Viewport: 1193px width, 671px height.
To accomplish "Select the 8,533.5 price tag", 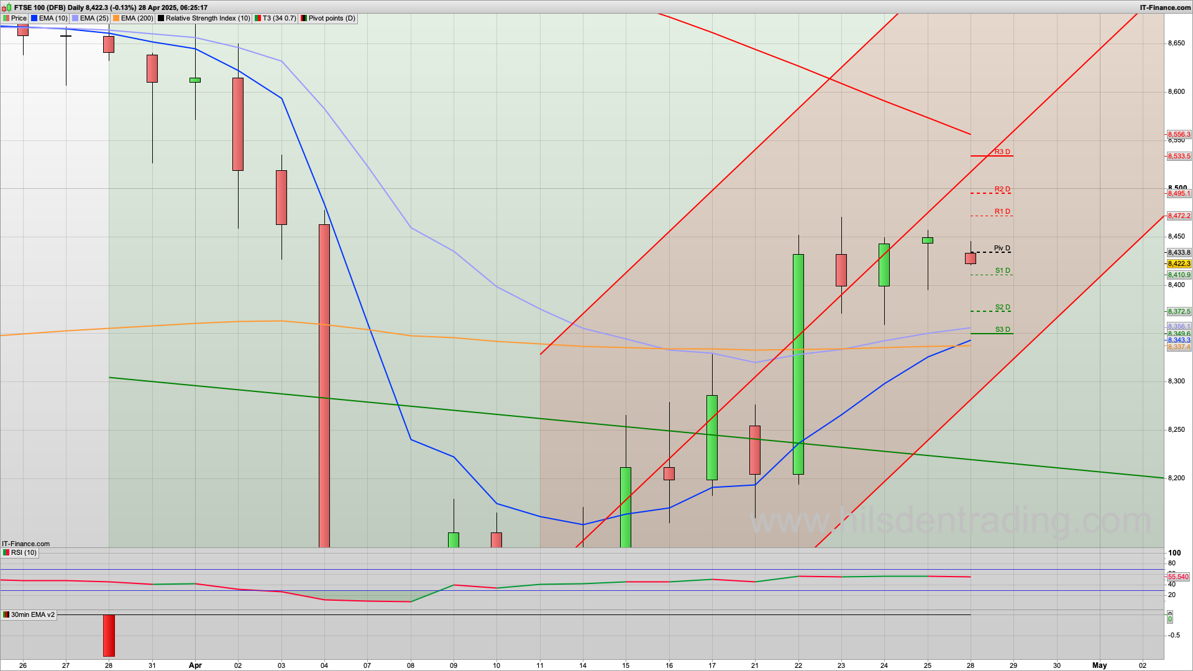I will [x=1179, y=156].
